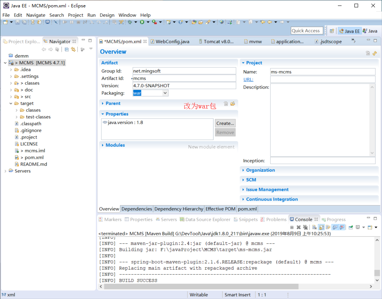Expand the Organization section
The image size is (382, 299).
(x=243, y=170)
